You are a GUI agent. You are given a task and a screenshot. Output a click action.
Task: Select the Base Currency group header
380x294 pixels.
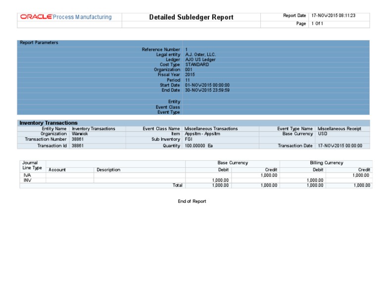pos(233,163)
